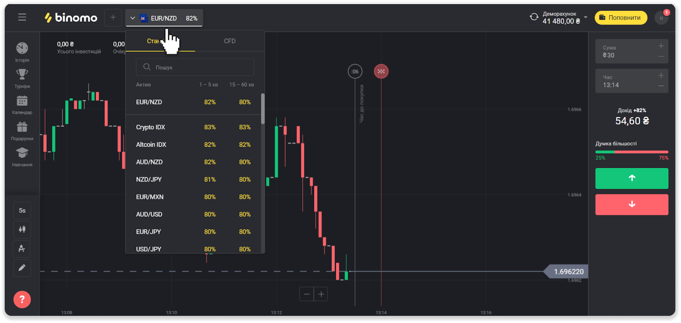Viewport: 681px width, 323px height.
Task: Switch demo account with refresh icon
Action: point(534,17)
